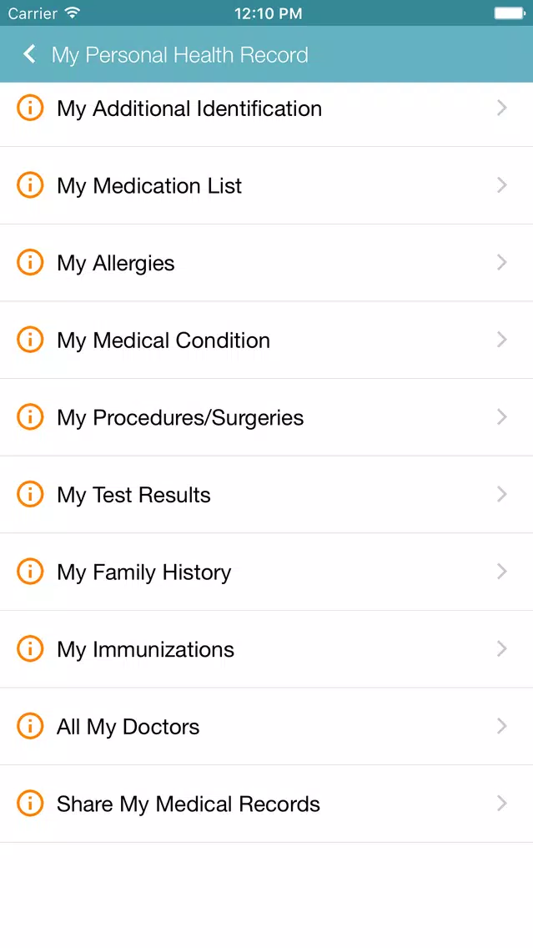
Task: Tap info icon beside My Immunizations
Action: coord(30,648)
